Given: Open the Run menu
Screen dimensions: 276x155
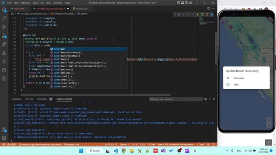Looking at the screenshot, I should pyautogui.click(x=48, y=3).
